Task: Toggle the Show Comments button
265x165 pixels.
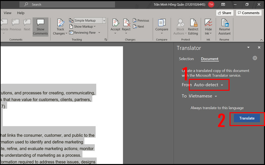Action: 40,27
